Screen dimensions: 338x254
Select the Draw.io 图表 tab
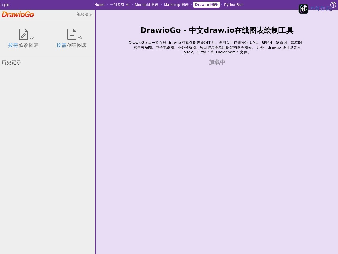click(x=206, y=4)
